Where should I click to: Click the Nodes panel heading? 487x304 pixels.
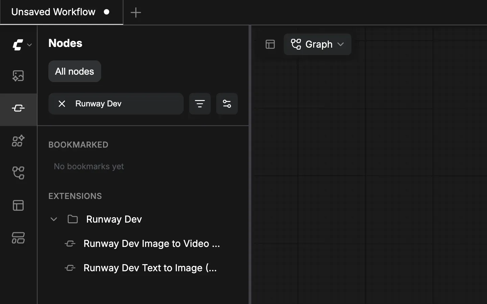[x=65, y=43]
